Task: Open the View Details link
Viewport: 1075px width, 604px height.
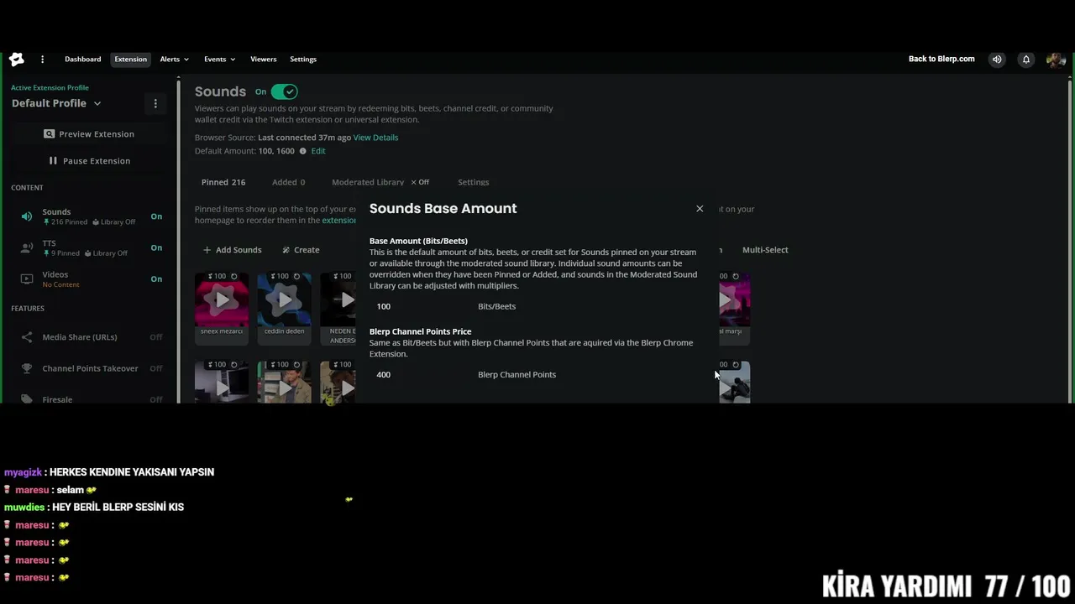Action: click(375, 138)
